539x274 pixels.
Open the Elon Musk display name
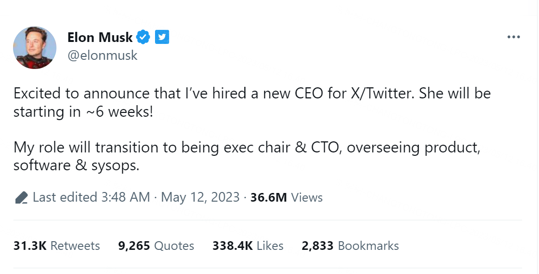pos(99,37)
